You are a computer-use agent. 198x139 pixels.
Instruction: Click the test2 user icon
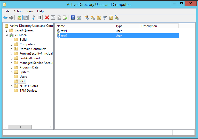click(x=58, y=36)
